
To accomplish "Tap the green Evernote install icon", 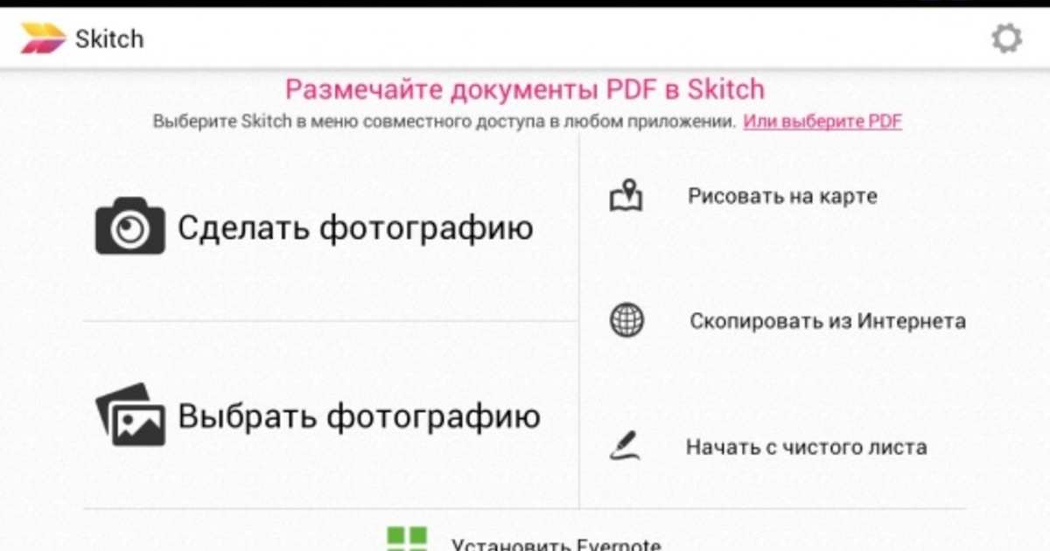I will [407, 538].
